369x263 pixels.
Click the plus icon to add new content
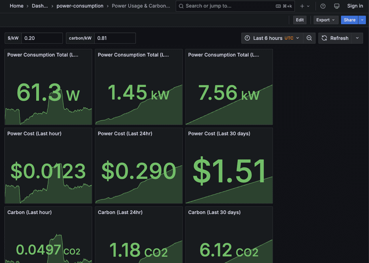point(301,6)
